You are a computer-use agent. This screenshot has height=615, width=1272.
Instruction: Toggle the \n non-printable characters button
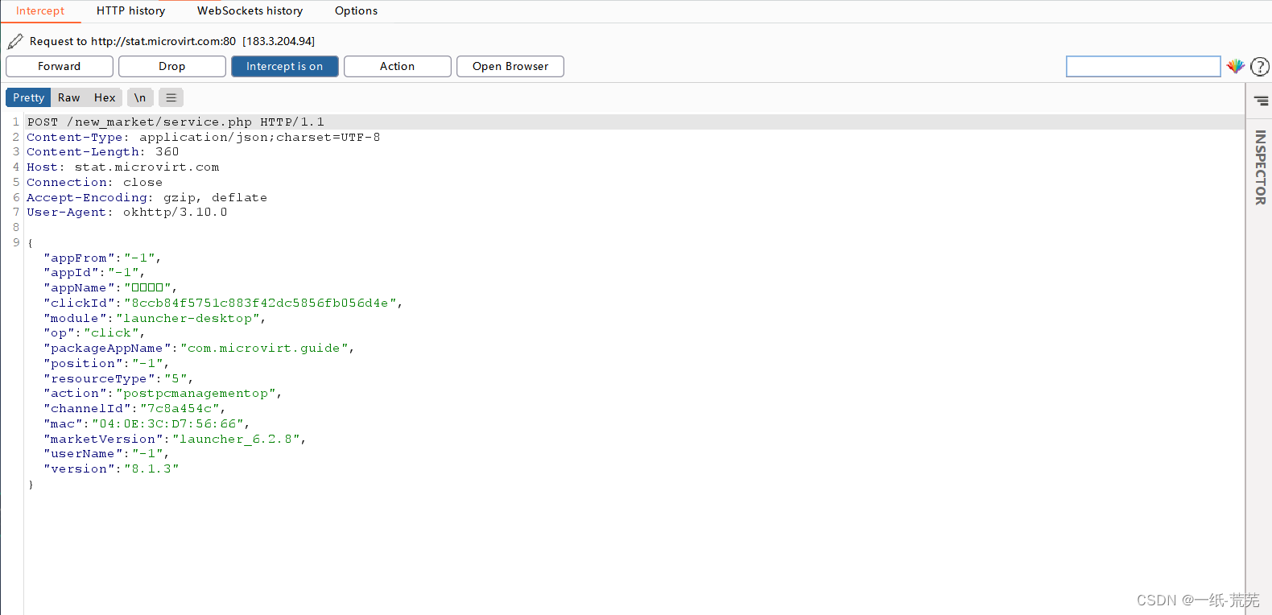click(x=140, y=97)
